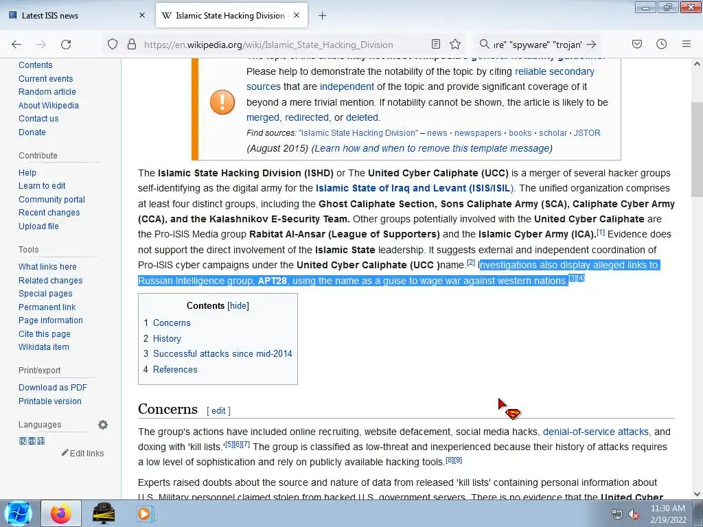703x527 pixels.
Task: Bookmark this page with the star
Action: click(x=455, y=44)
